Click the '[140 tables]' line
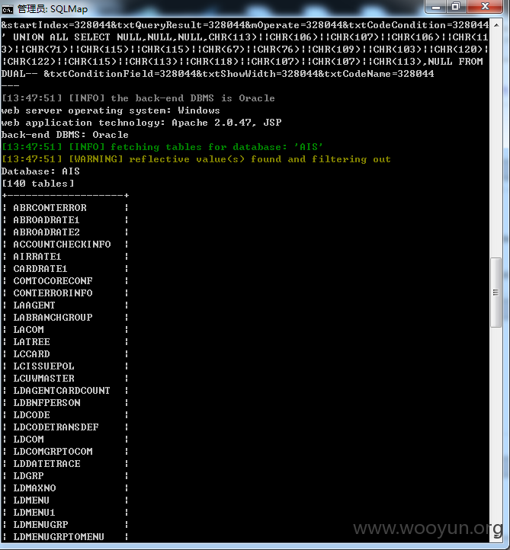The height and width of the screenshot is (550, 510). pos(37,184)
